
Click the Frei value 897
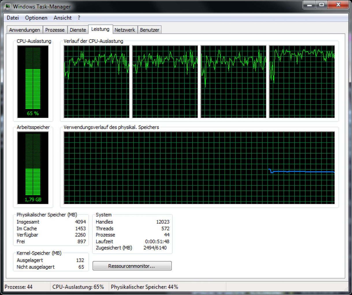coord(82,241)
